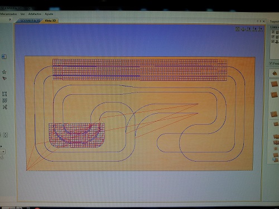Click the fit-to-view icon in 3D viewport
The width and height of the screenshot is (279, 209).
coord(237,29)
